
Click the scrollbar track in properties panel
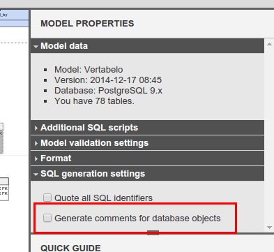[269, 135]
